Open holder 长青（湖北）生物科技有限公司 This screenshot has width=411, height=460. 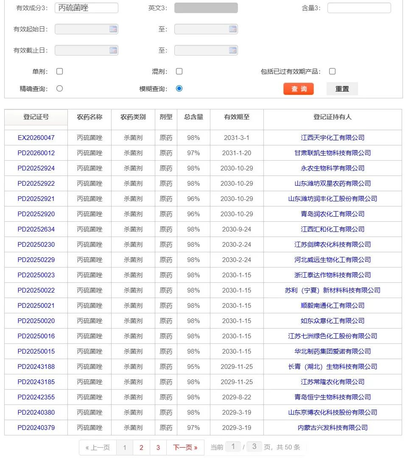(333, 366)
